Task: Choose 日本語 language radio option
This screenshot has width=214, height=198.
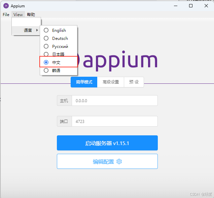Action: tap(46, 54)
